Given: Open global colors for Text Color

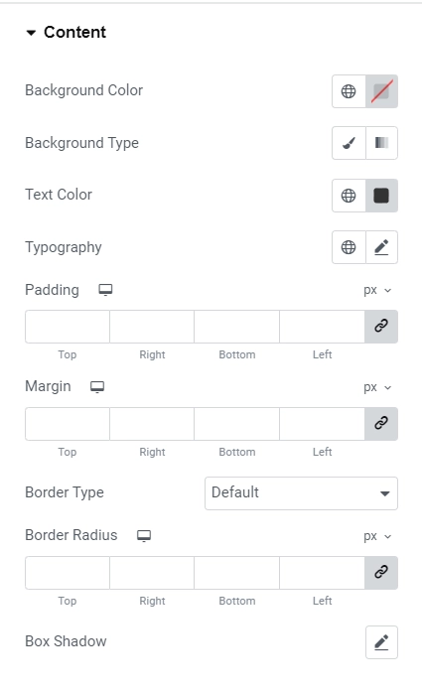Looking at the screenshot, I should 349,196.
